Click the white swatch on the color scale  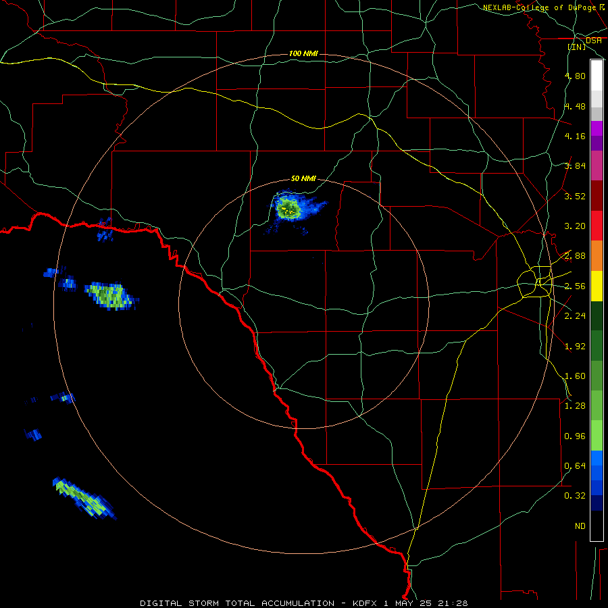coord(597,76)
